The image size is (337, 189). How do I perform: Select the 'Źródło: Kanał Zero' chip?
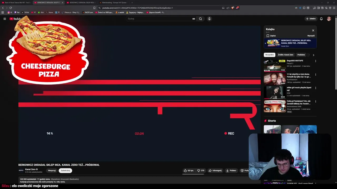(x=285, y=55)
